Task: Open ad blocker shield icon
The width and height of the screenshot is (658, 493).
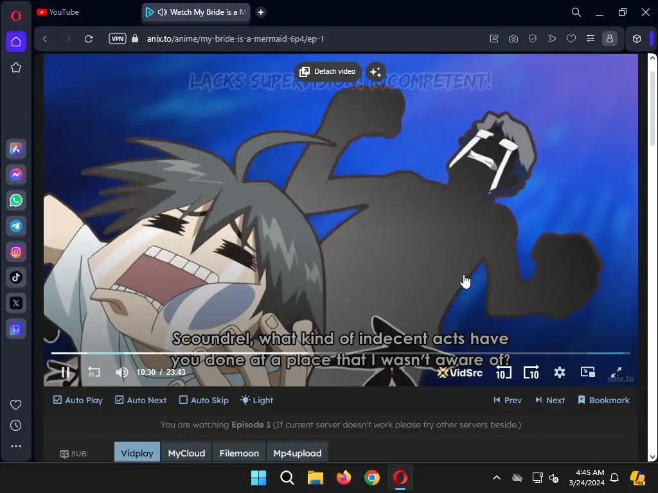Action: (x=533, y=39)
